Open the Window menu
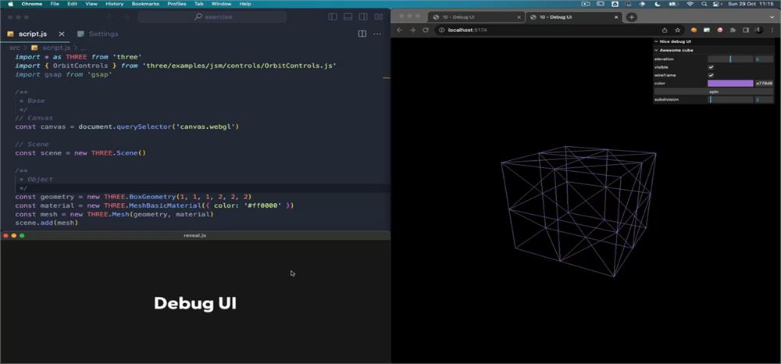This screenshot has width=781, height=364. click(221, 3)
